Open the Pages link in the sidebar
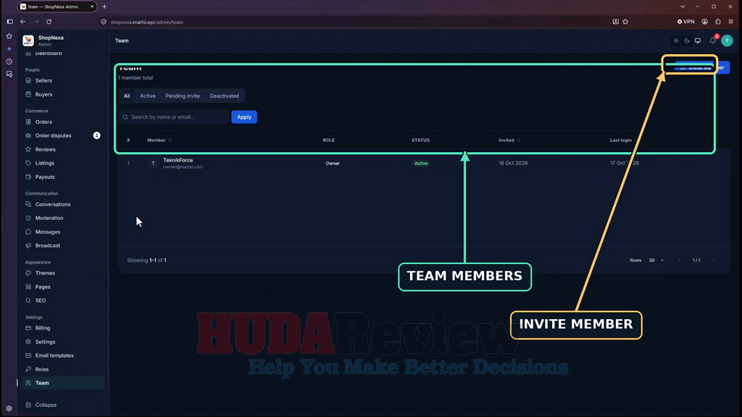742x417 pixels. click(43, 287)
